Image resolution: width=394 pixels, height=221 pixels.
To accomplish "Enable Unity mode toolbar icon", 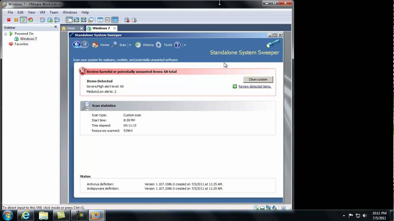I will click(x=91, y=20).
